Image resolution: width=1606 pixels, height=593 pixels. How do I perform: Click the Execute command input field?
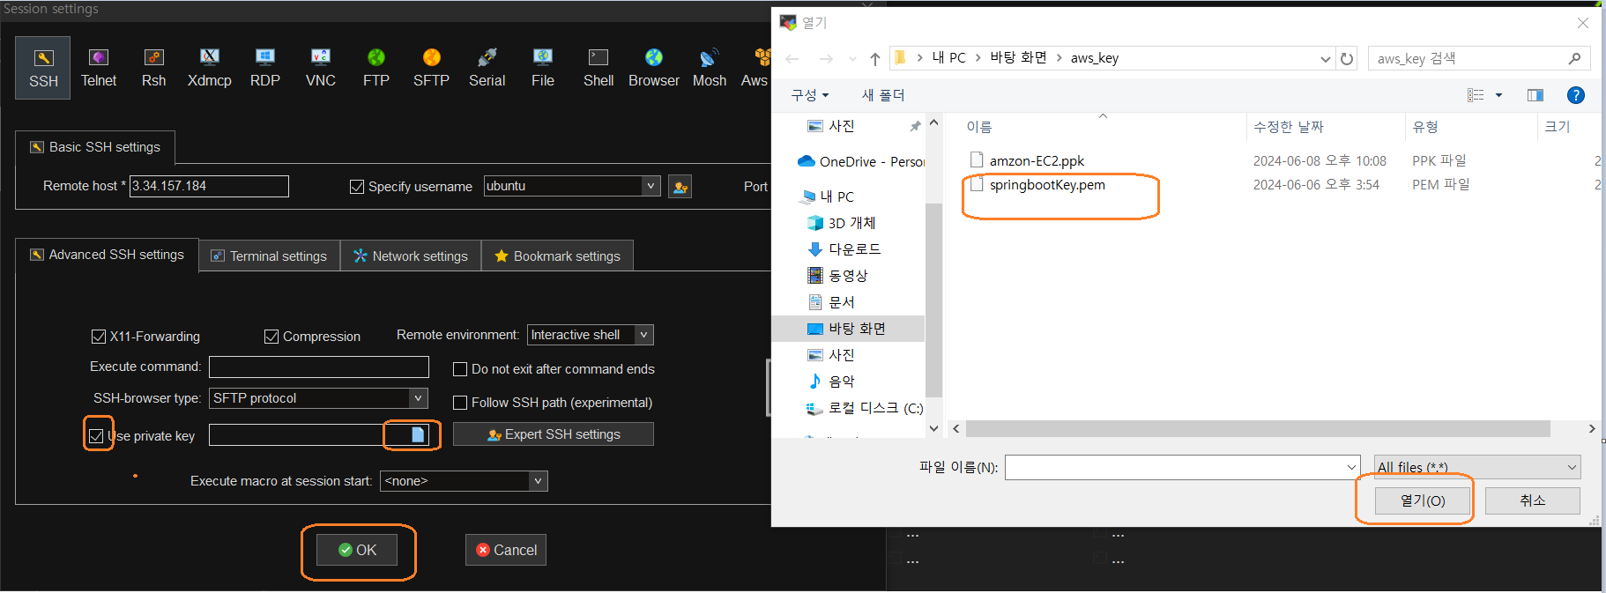[319, 367]
